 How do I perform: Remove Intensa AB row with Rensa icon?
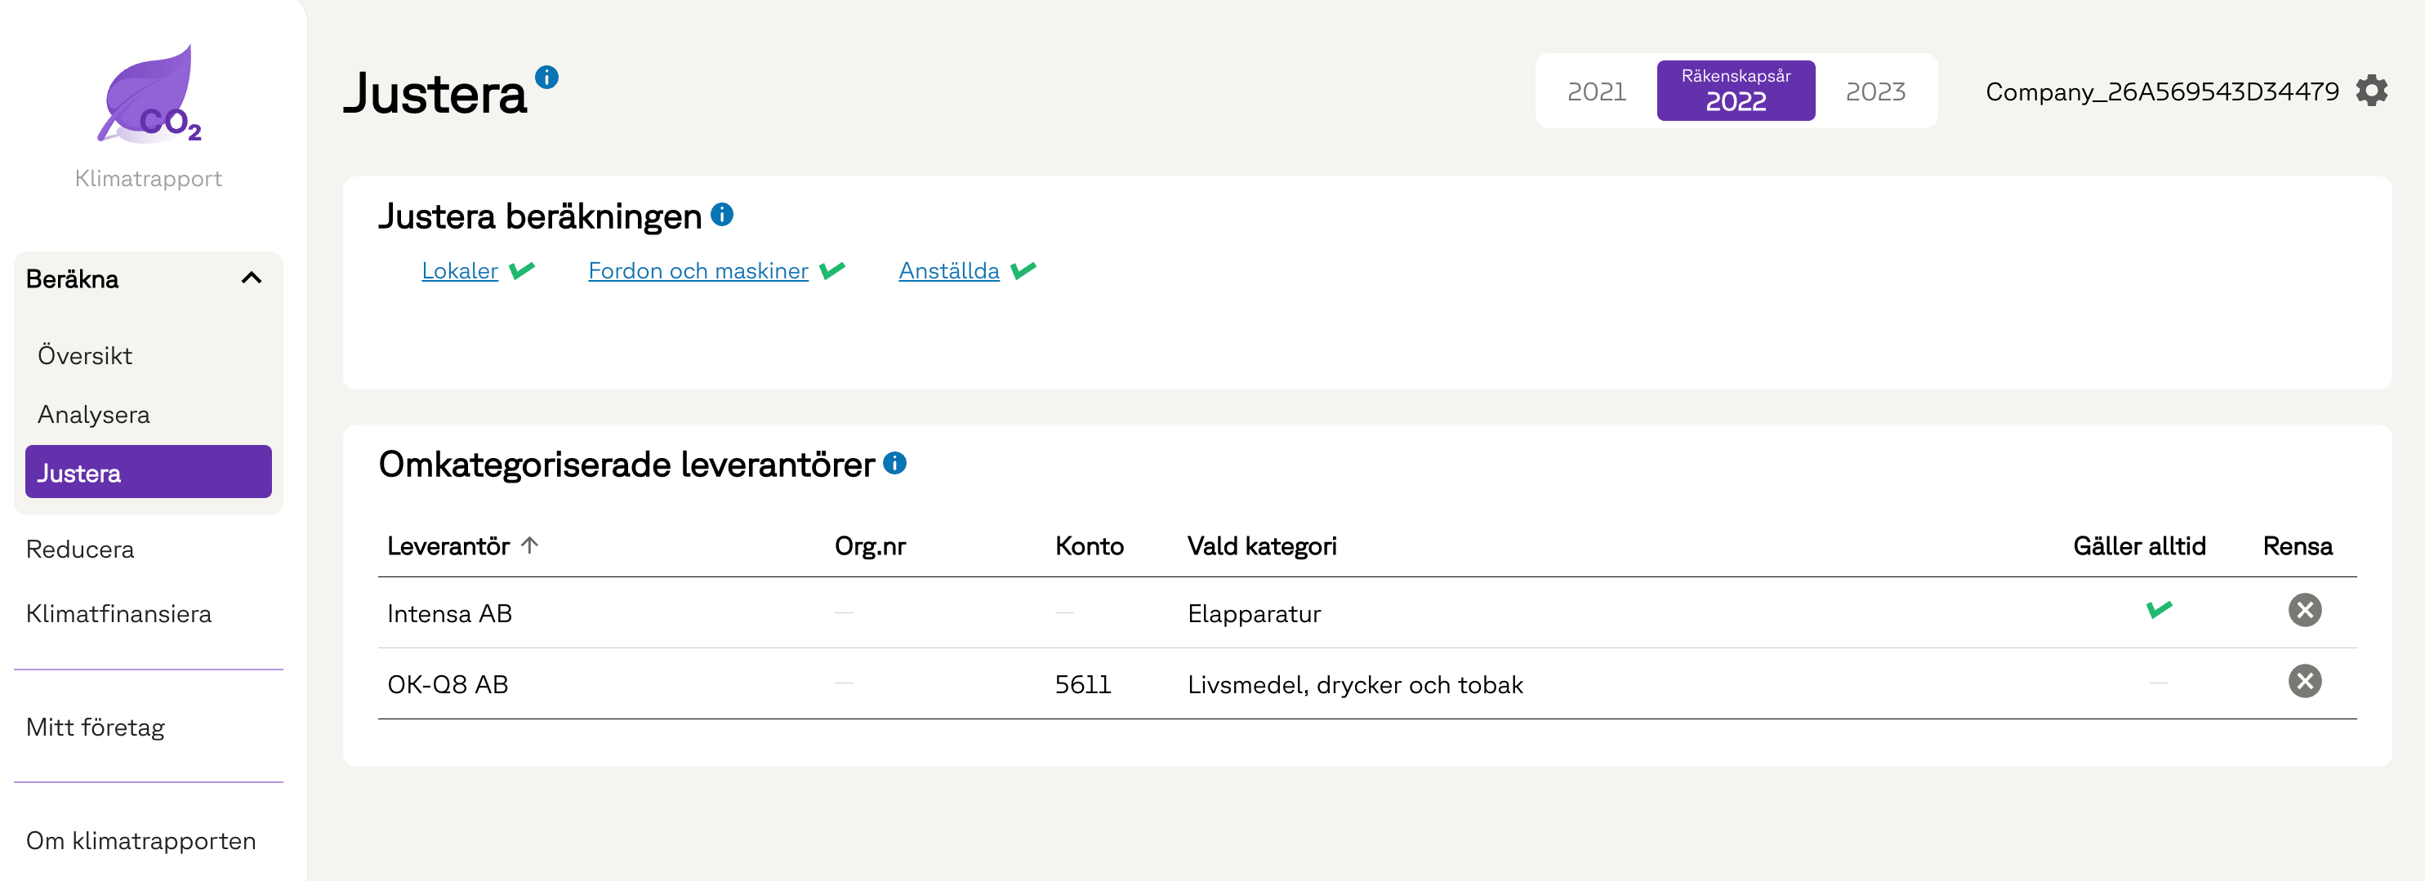(2303, 610)
